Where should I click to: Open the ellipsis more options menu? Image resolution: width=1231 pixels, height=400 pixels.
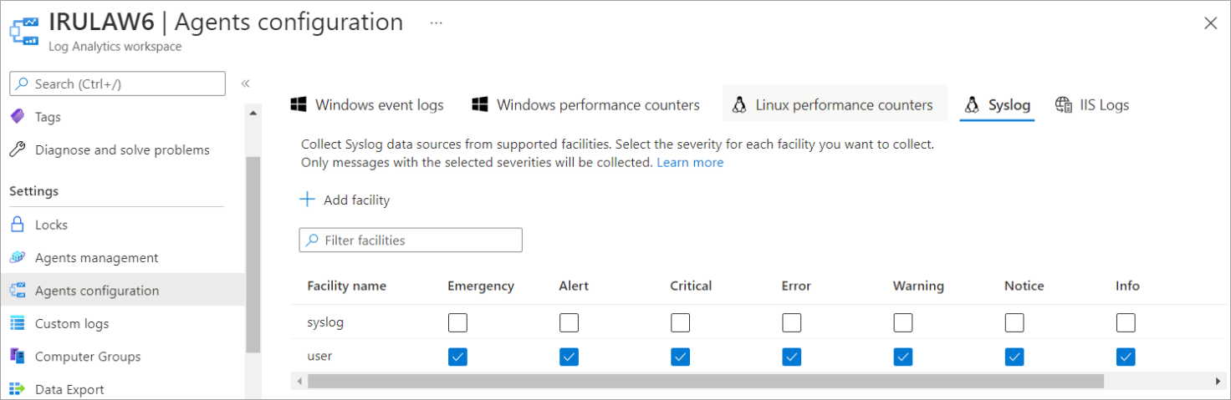point(436,23)
